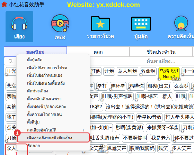Choose ตั้งสีปุ่ม menu entry

pyautogui.click(x=53, y=122)
